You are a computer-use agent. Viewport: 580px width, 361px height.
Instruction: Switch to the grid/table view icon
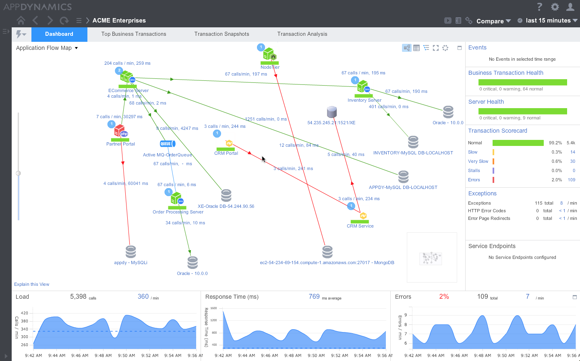(x=416, y=47)
